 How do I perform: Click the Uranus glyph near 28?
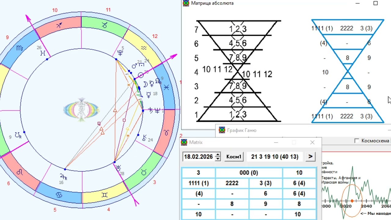click(118, 167)
